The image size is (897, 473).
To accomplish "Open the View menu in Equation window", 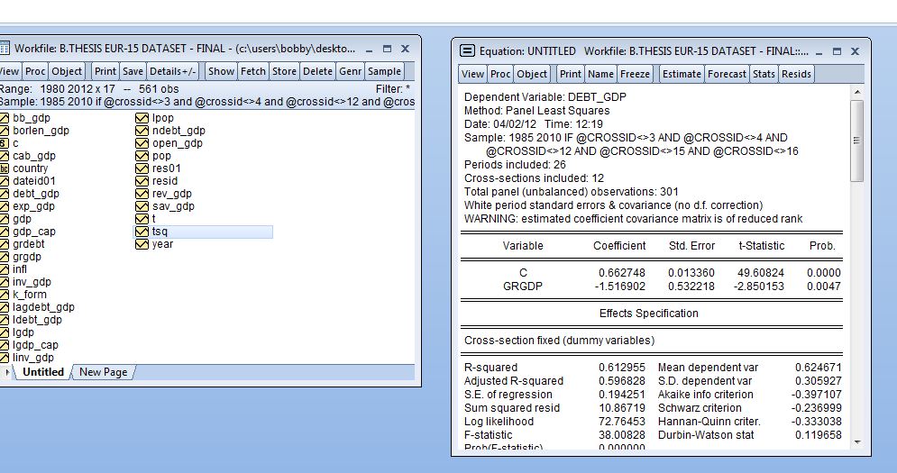I will [472, 74].
